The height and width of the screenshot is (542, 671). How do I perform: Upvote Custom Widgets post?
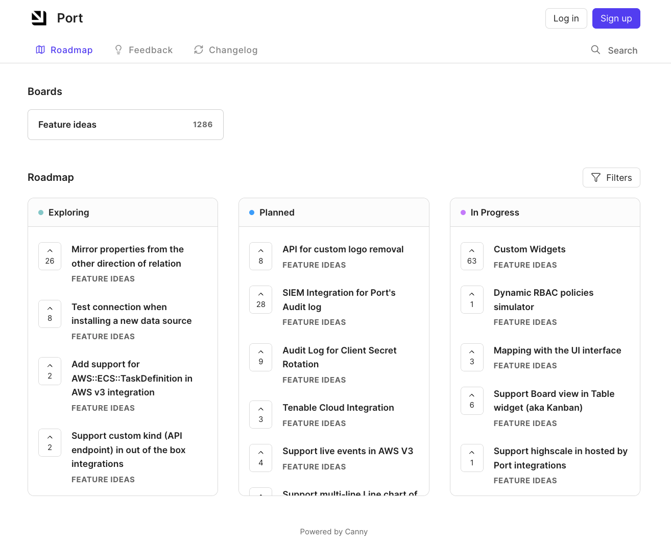472,256
